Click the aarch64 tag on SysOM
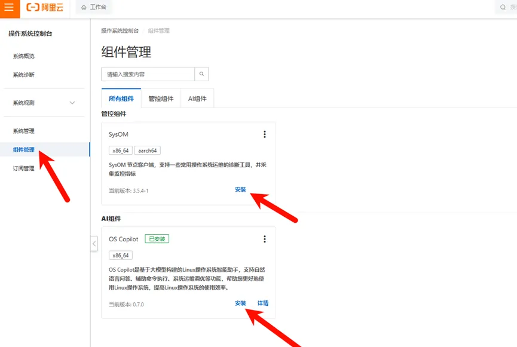This screenshot has width=517, height=347. (148, 151)
